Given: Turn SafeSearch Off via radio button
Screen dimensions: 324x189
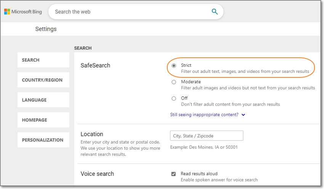Looking at the screenshot, I should (x=174, y=98).
